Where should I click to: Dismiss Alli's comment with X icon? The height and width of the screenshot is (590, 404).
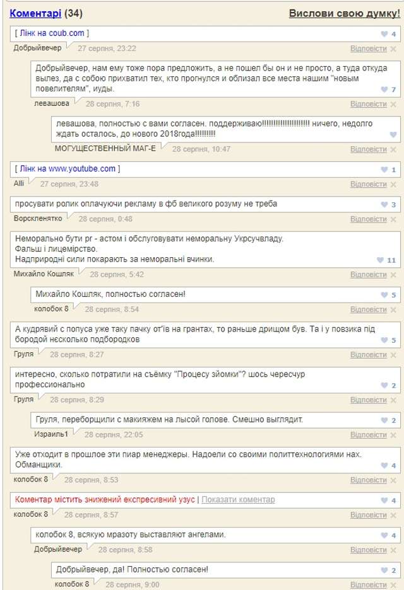[x=393, y=184]
